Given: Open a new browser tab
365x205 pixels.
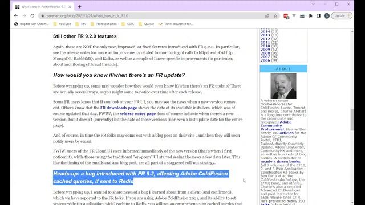Looking at the screenshot, I should (80, 7).
